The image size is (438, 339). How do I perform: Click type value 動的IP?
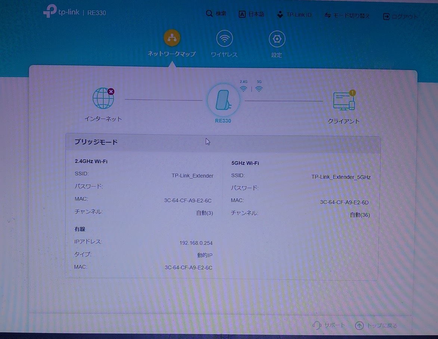205,255
